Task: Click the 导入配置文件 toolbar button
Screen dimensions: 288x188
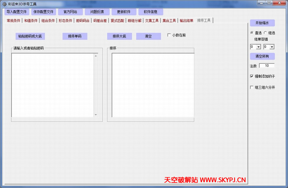Action: click(x=16, y=11)
